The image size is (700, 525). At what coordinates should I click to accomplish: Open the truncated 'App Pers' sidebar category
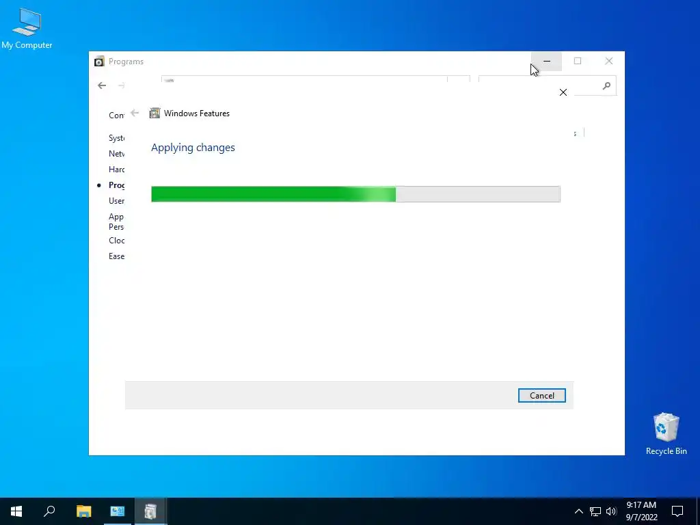(116, 221)
